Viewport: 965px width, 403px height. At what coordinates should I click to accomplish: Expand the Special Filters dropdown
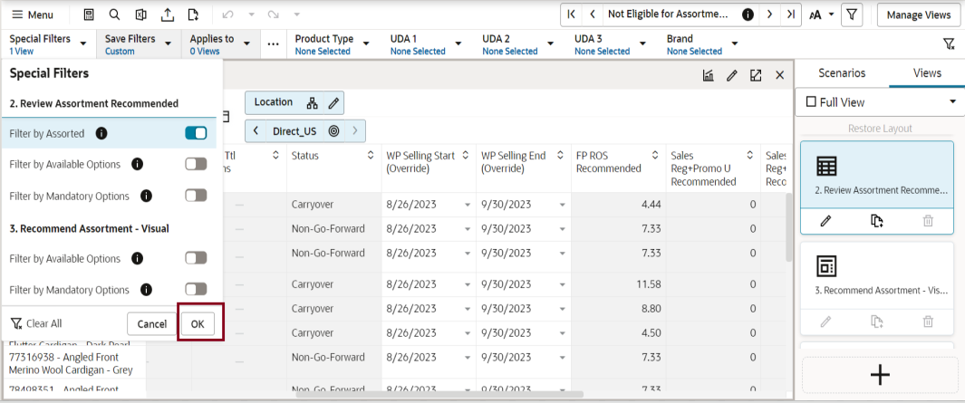point(83,43)
